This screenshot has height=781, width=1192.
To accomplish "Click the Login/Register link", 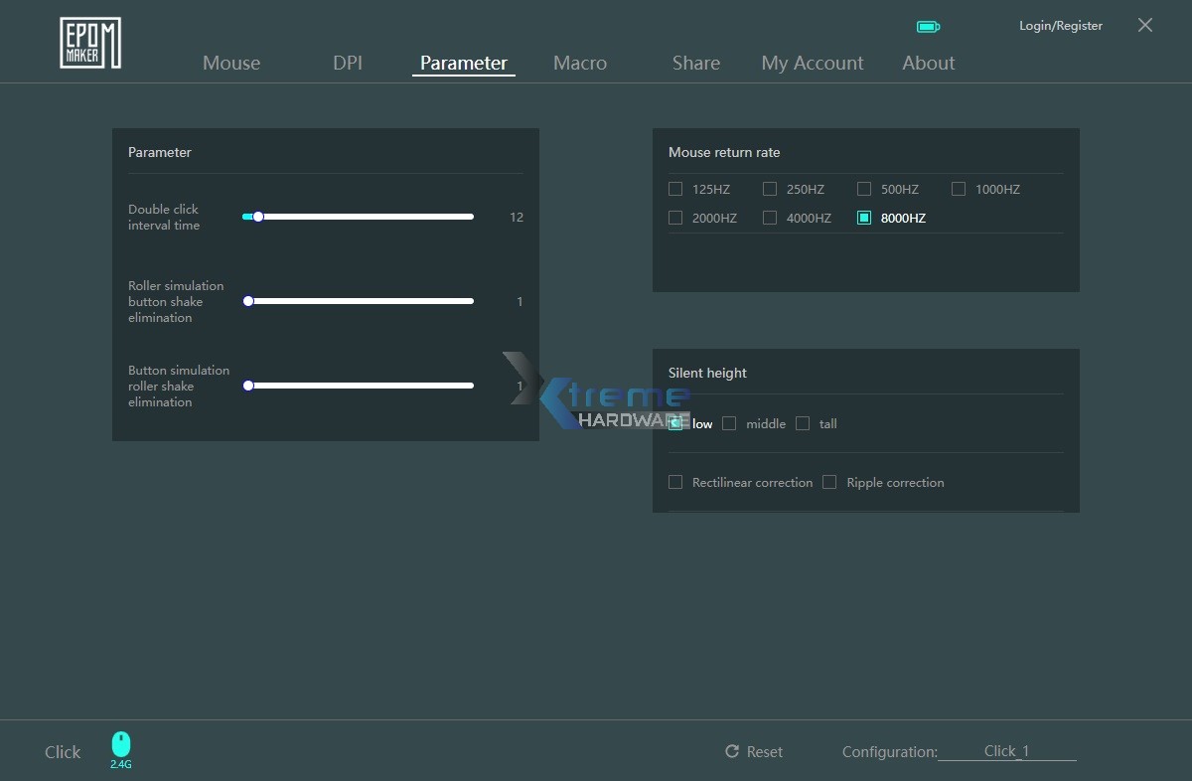I will 1060,26.
